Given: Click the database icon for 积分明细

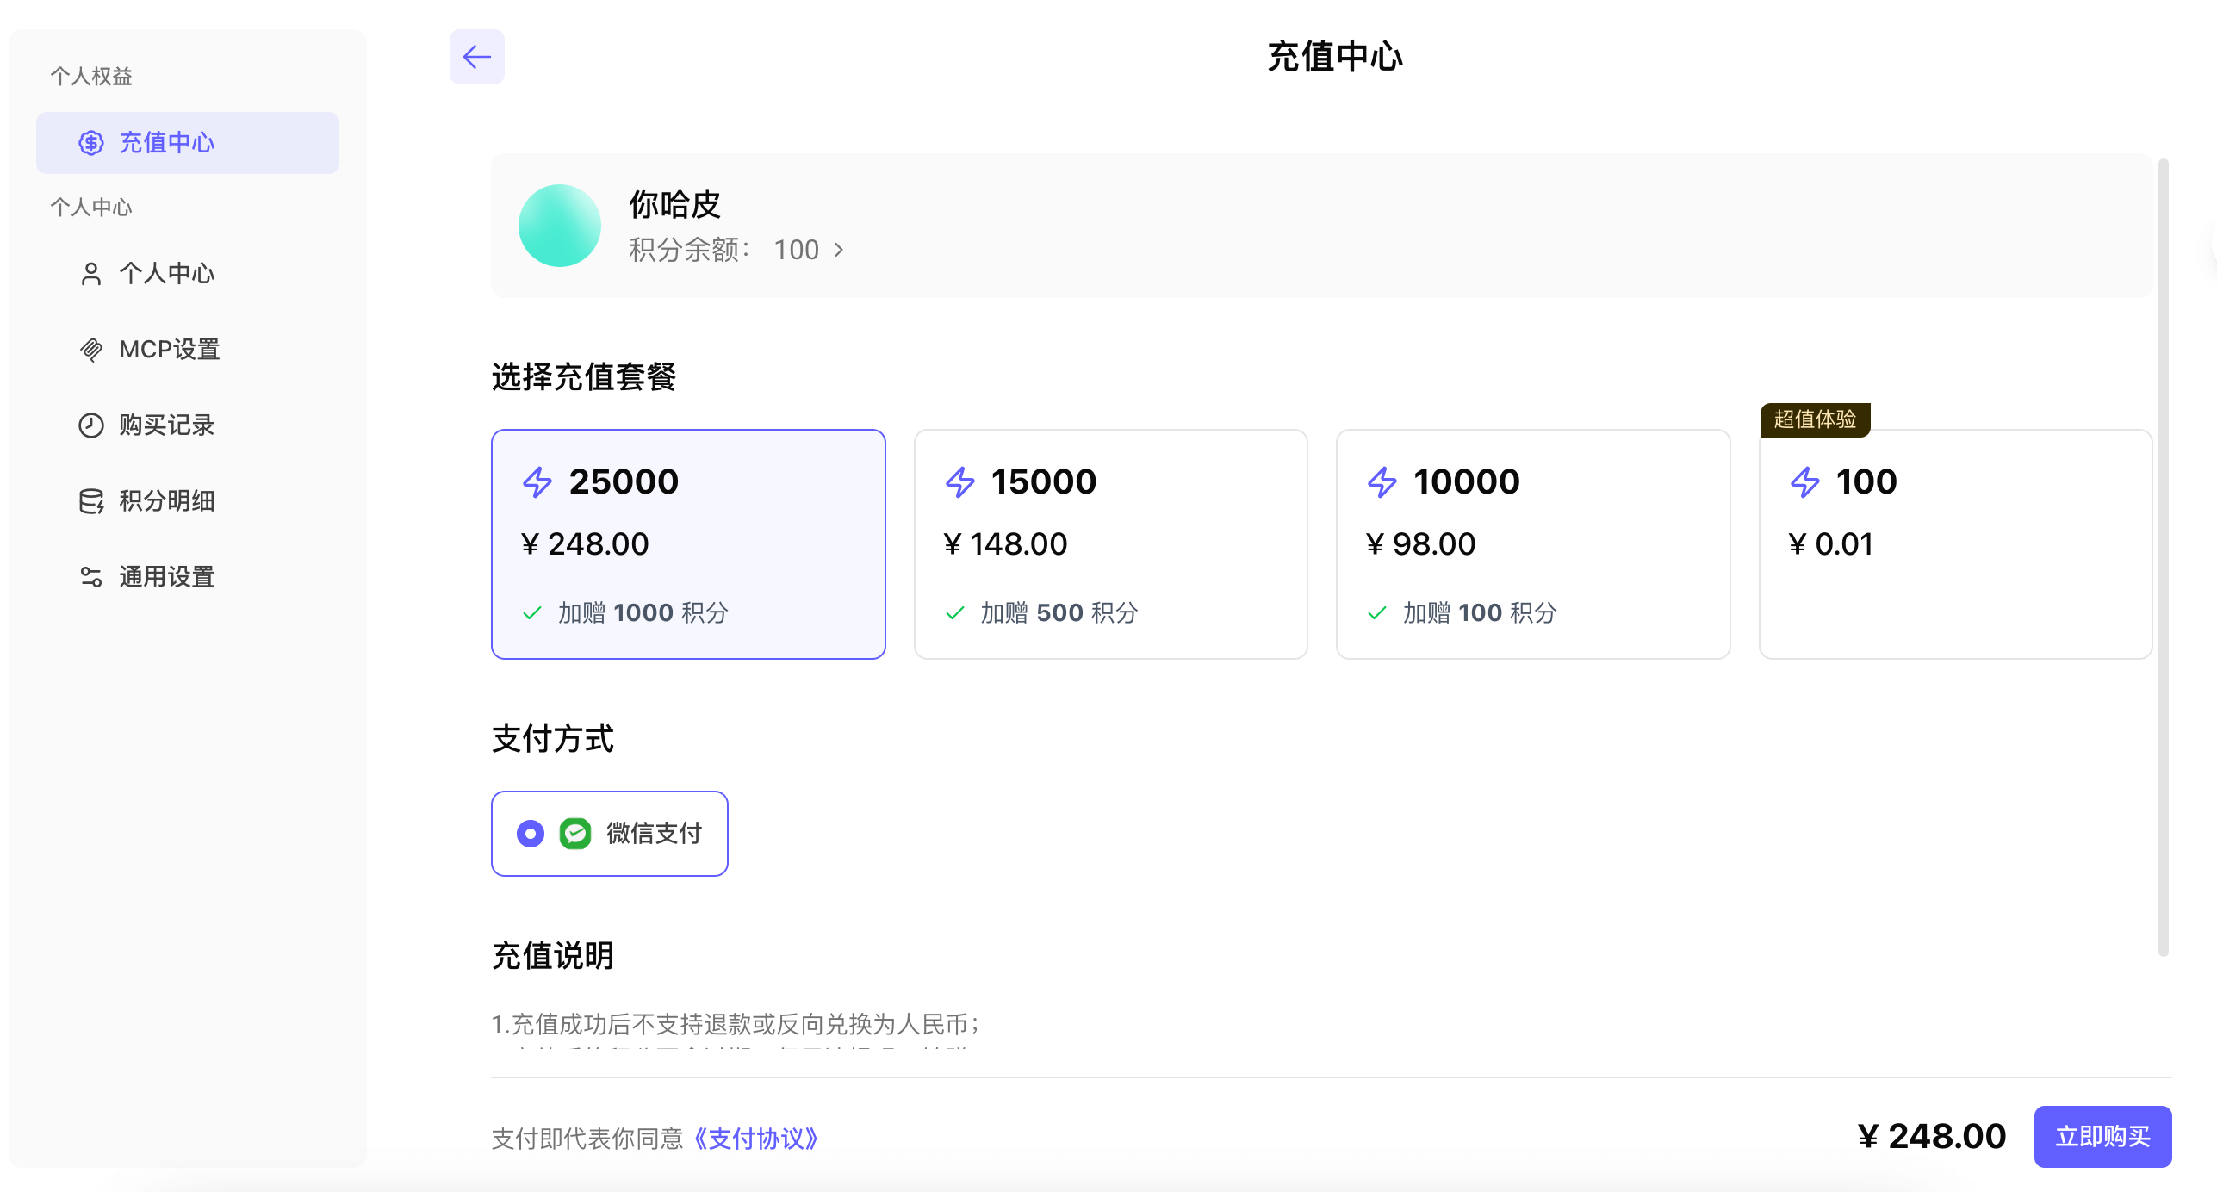Looking at the screenshot, I should [90, 501].
